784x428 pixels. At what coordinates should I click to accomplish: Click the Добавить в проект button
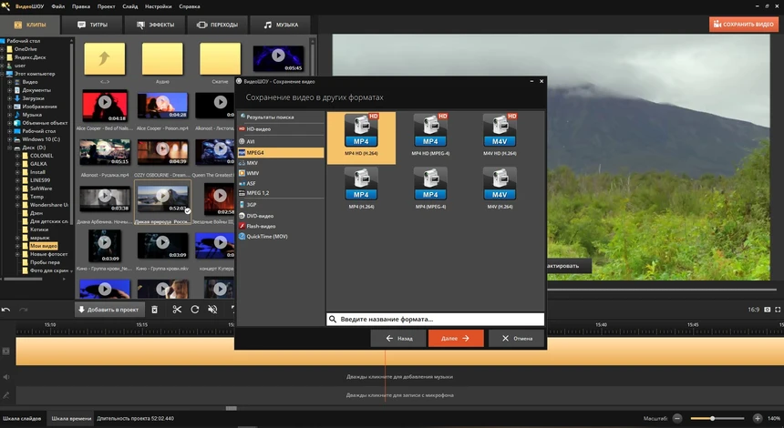click(x=109, y=310)
